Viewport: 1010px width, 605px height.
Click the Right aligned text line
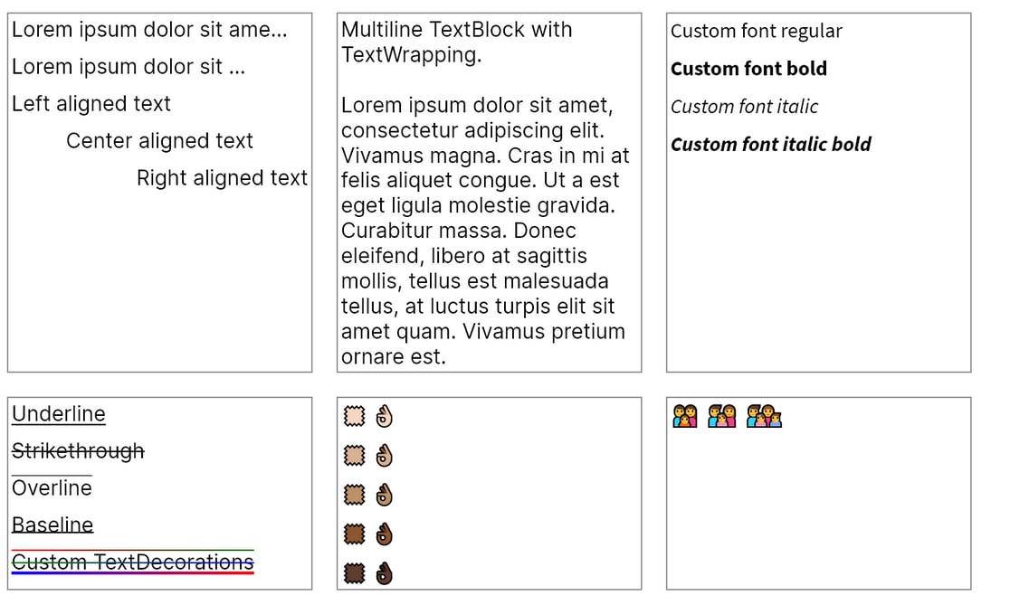(x=223, y=178)
